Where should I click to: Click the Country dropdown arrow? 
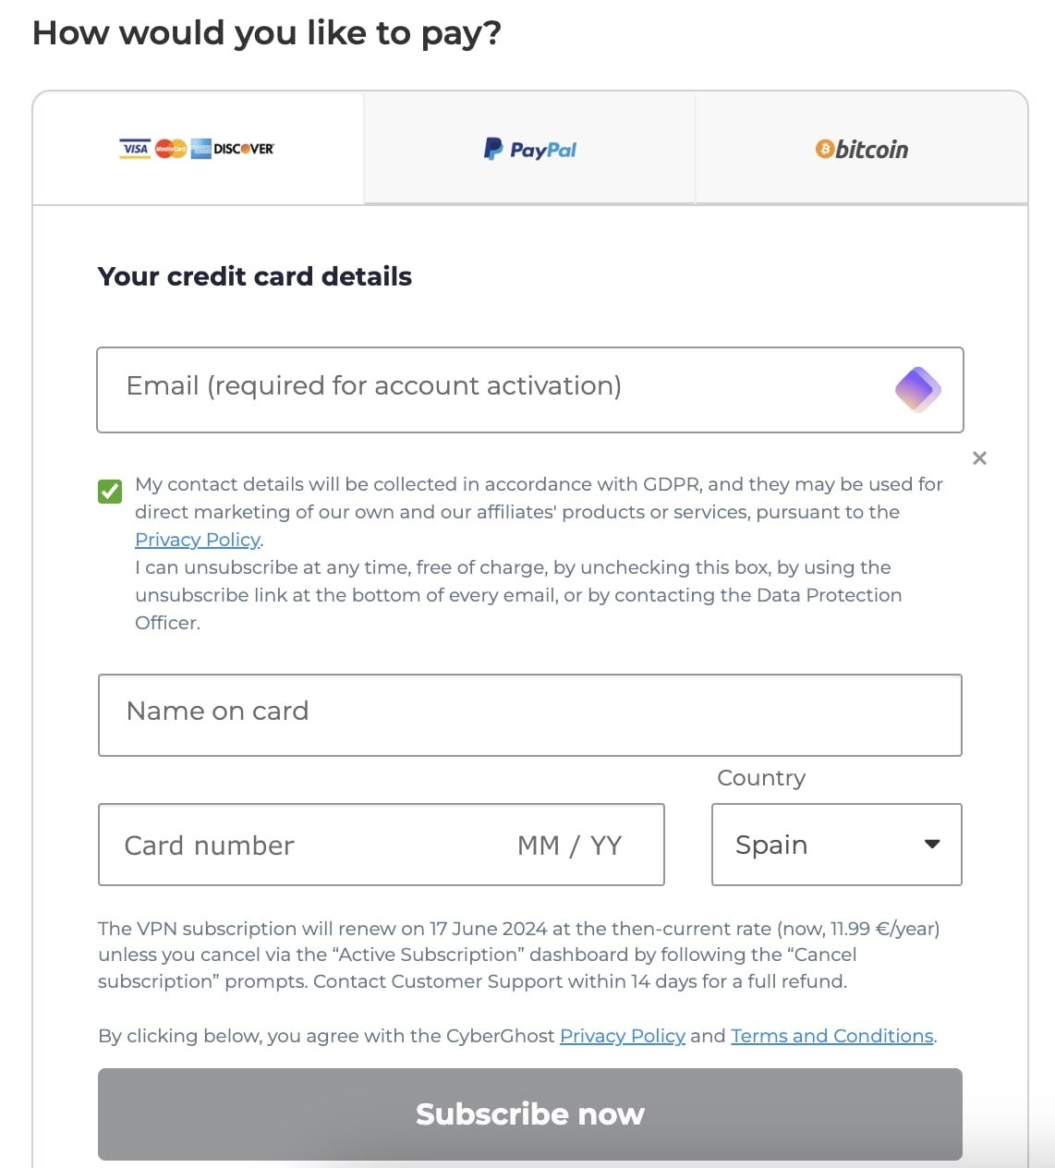pyautogui.click(x=932, y=844)
